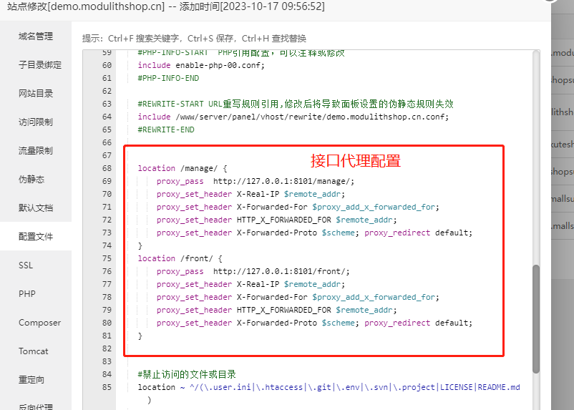
Task: Switch to the PHP tab
Action: point(26,294)
